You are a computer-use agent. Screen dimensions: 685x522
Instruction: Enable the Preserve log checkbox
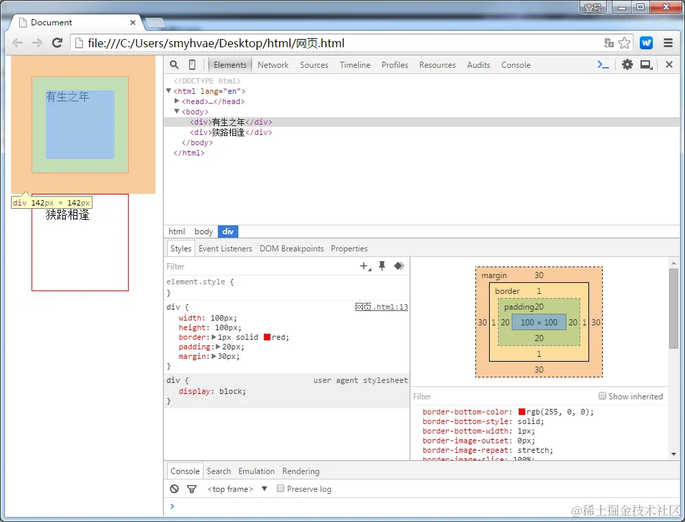[280, 488]
